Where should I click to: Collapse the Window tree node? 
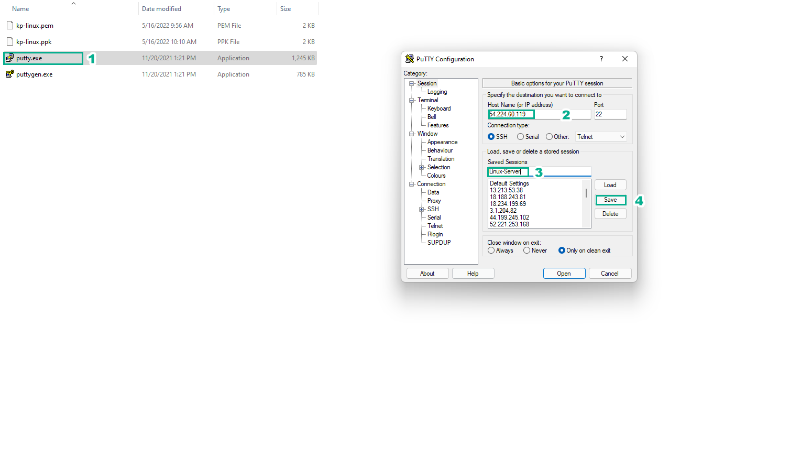click(412, 134)
